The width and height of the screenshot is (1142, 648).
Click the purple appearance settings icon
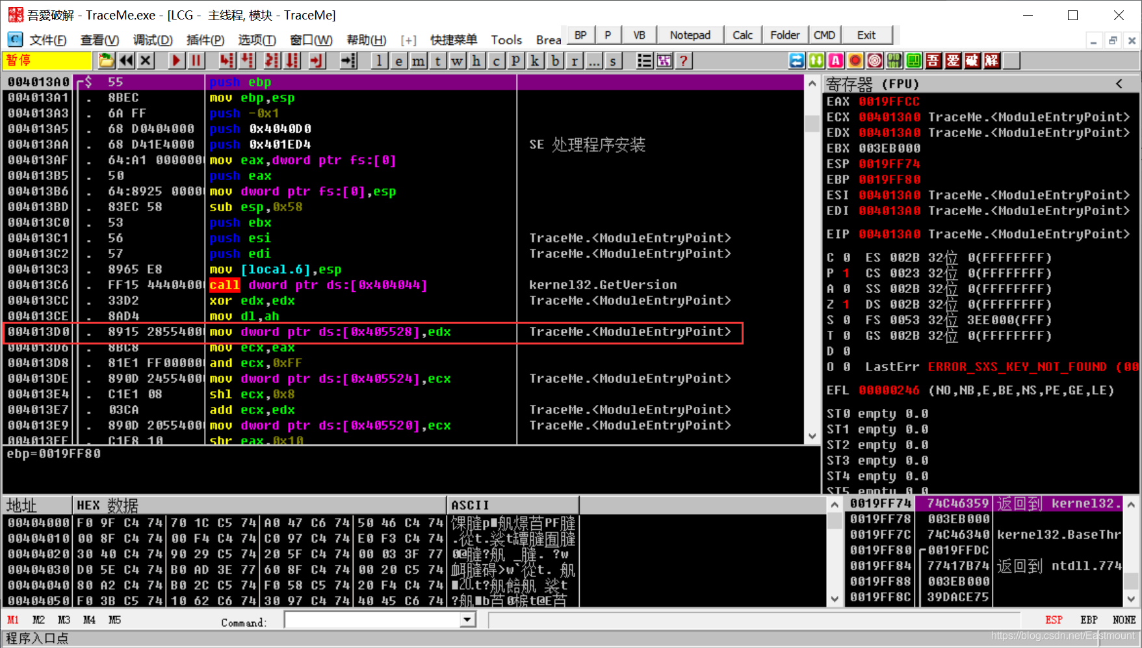(x=664, y=61)
